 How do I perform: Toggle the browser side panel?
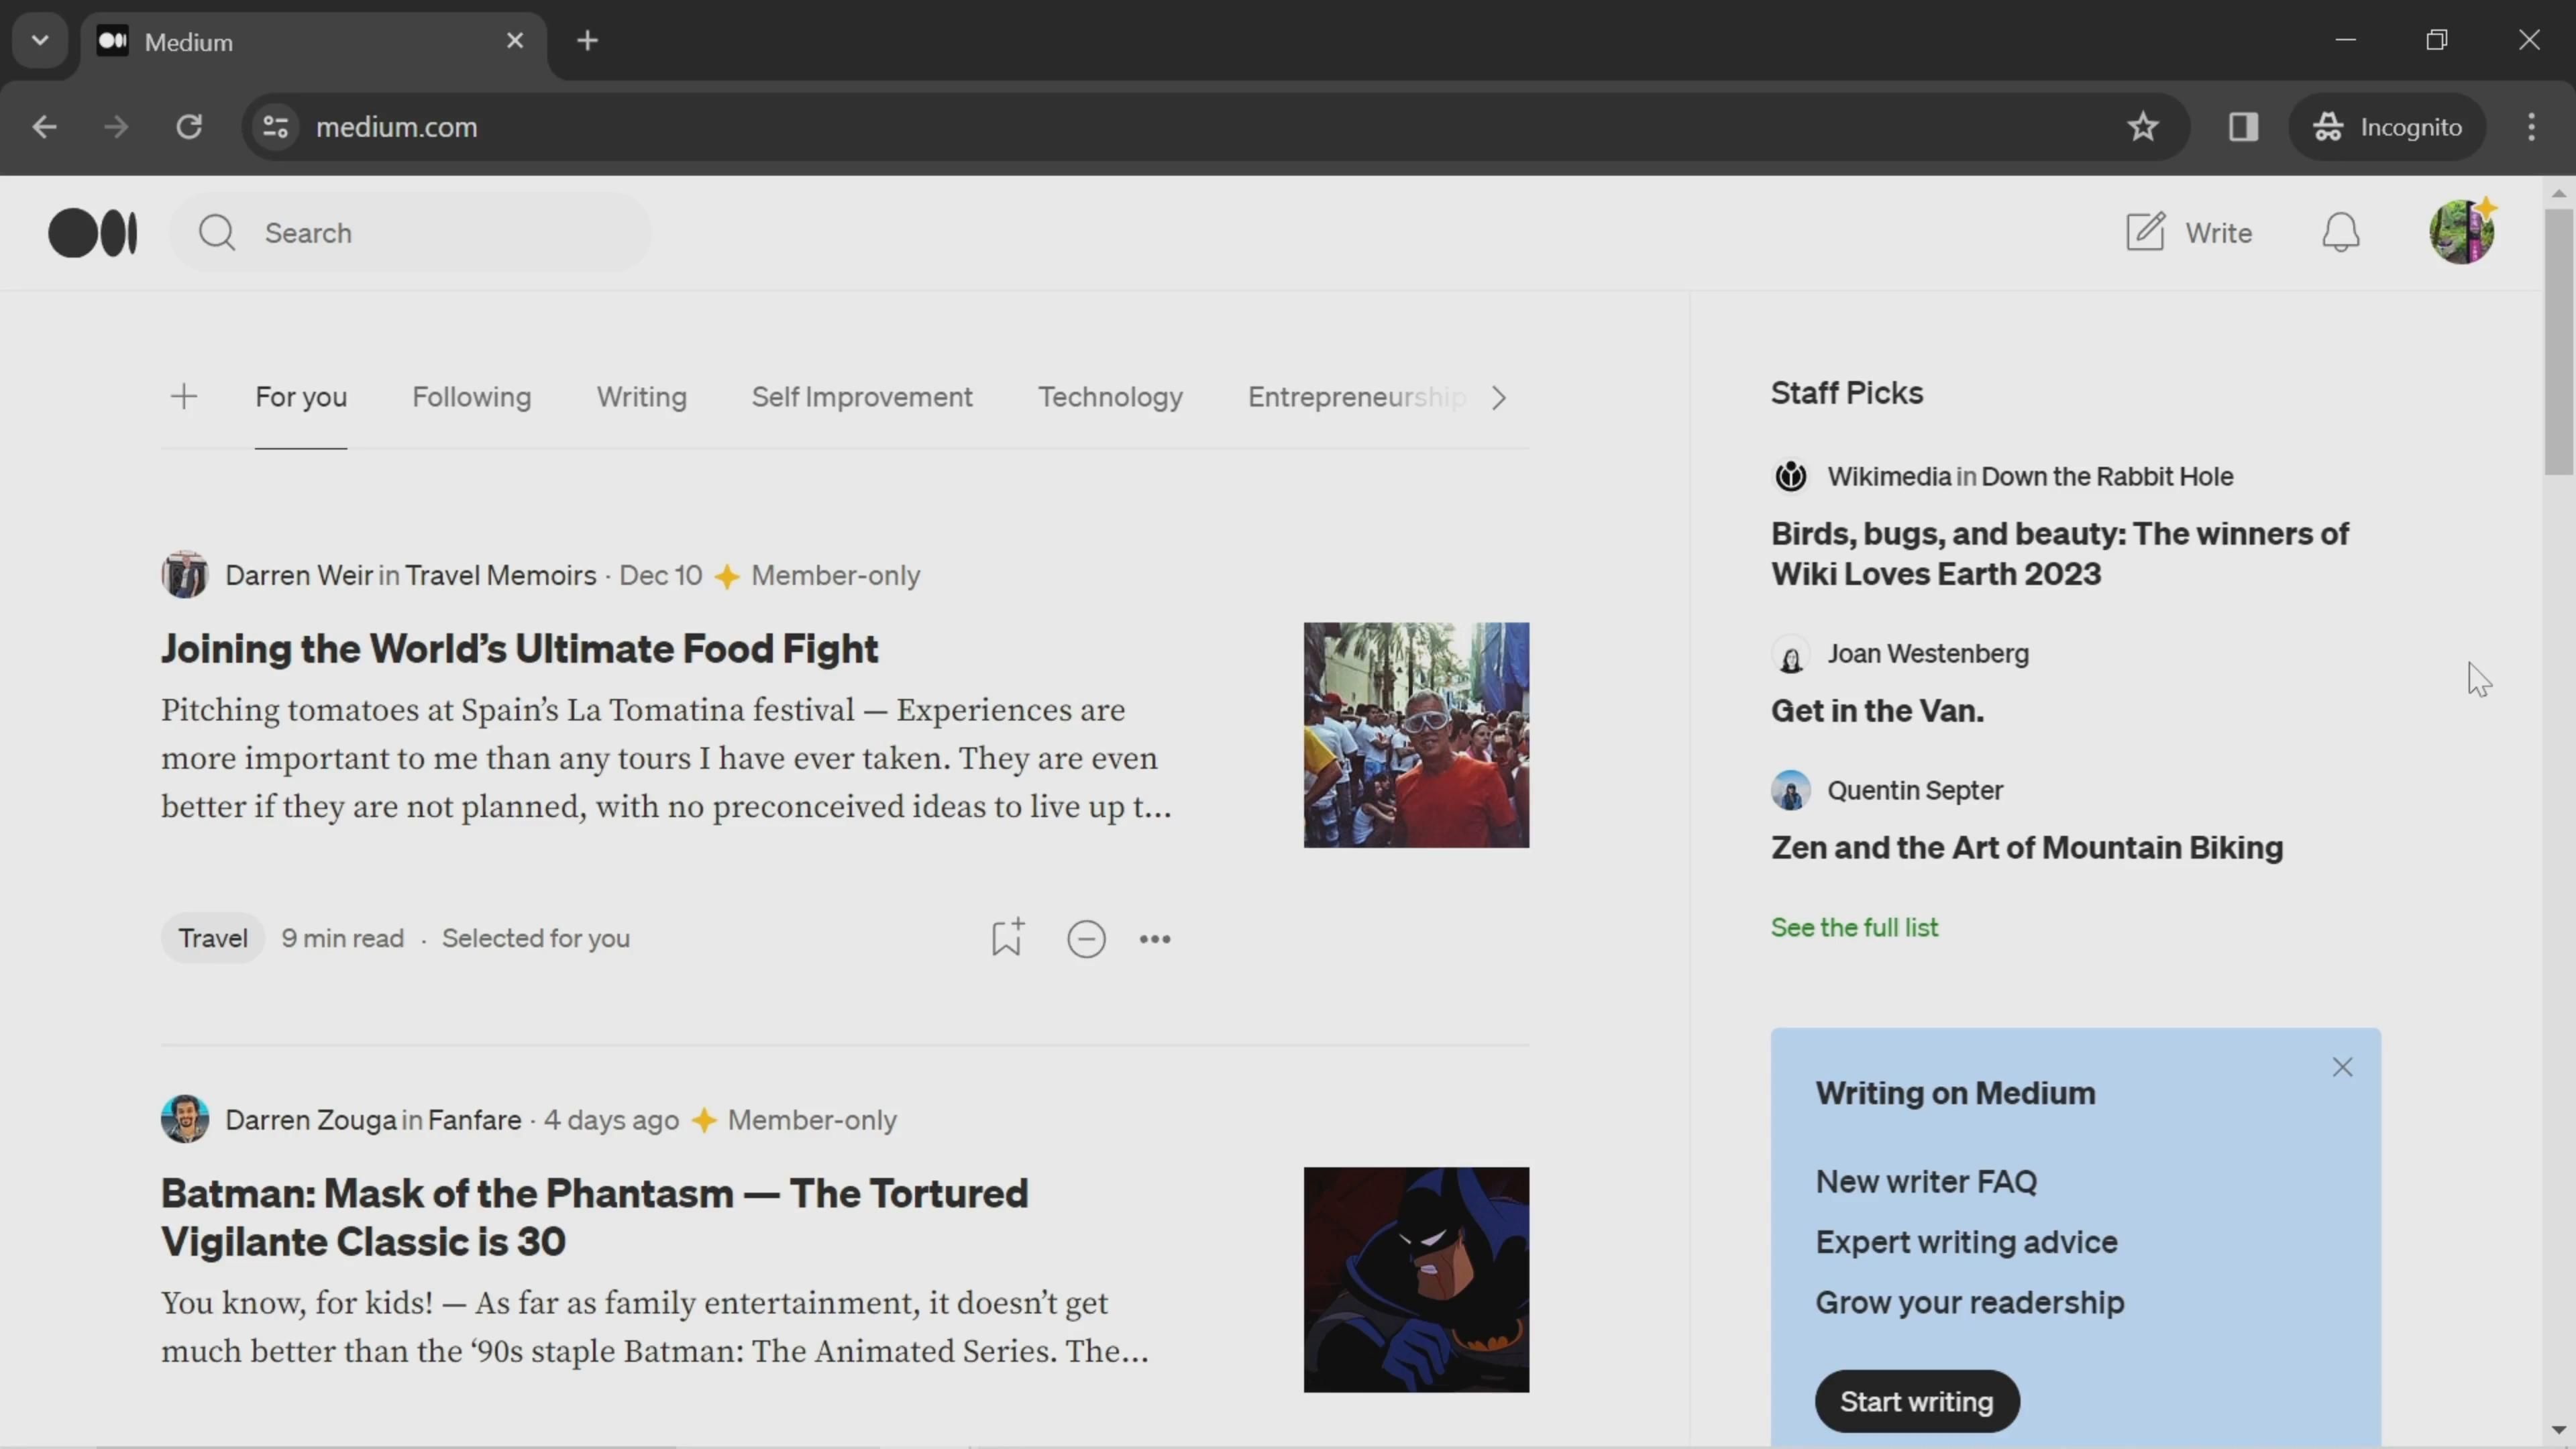point(2243,127)
